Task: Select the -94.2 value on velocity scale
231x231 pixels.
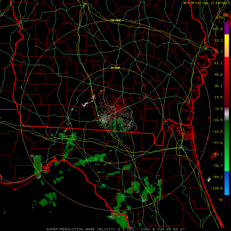Action: pyautogui.click(x=217, y=177)
